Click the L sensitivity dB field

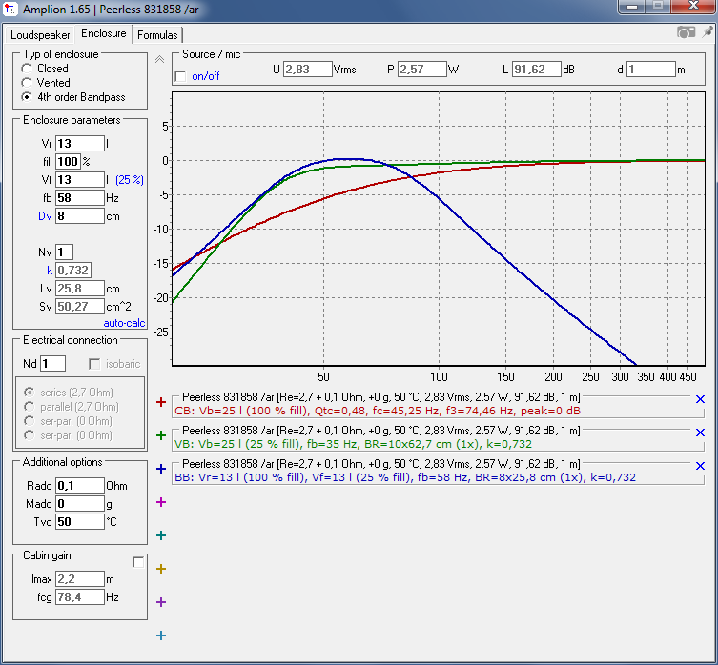tap(536, 70)
